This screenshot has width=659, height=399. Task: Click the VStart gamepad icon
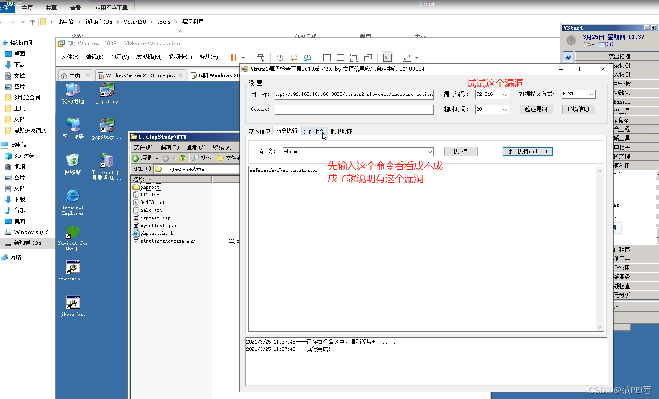pyautogui.click(x=588, y=45)
